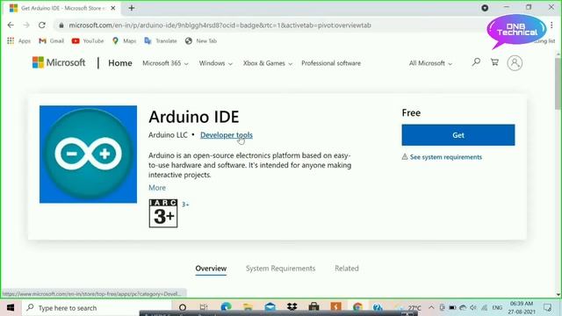The height and width of the screenshot is (316, 562).
Task: Open the Developer tools category link
Action: [227, 135]
